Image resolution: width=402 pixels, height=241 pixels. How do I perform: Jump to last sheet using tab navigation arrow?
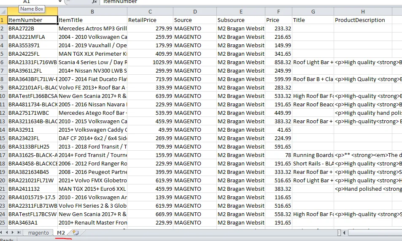19,232
